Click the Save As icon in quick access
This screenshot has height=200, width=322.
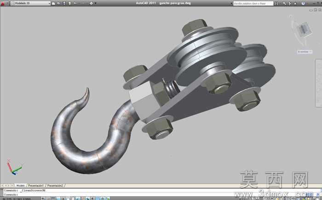click(69, 3)
